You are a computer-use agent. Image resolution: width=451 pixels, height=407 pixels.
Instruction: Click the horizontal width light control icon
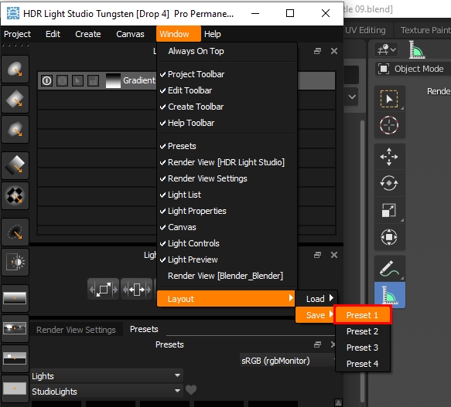pyautogui.click(x=137, y=290)
